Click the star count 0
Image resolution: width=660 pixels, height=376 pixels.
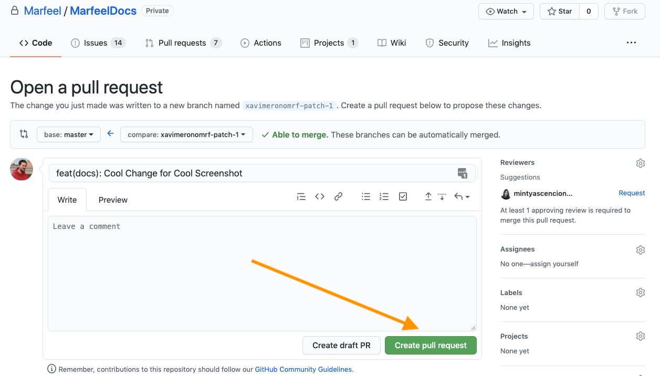pyautogui.click(x=589, y=11)
